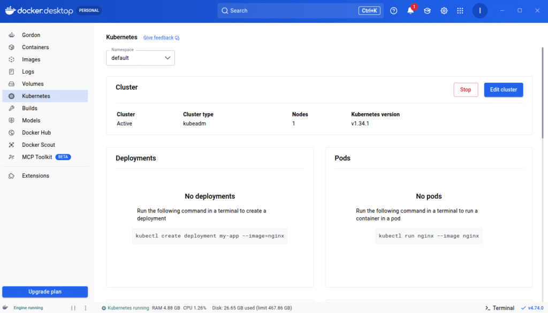Screen dimensions: 548x313
Task: Click the MCP Toolkit sidebar icon
Action: coord(12,157)
